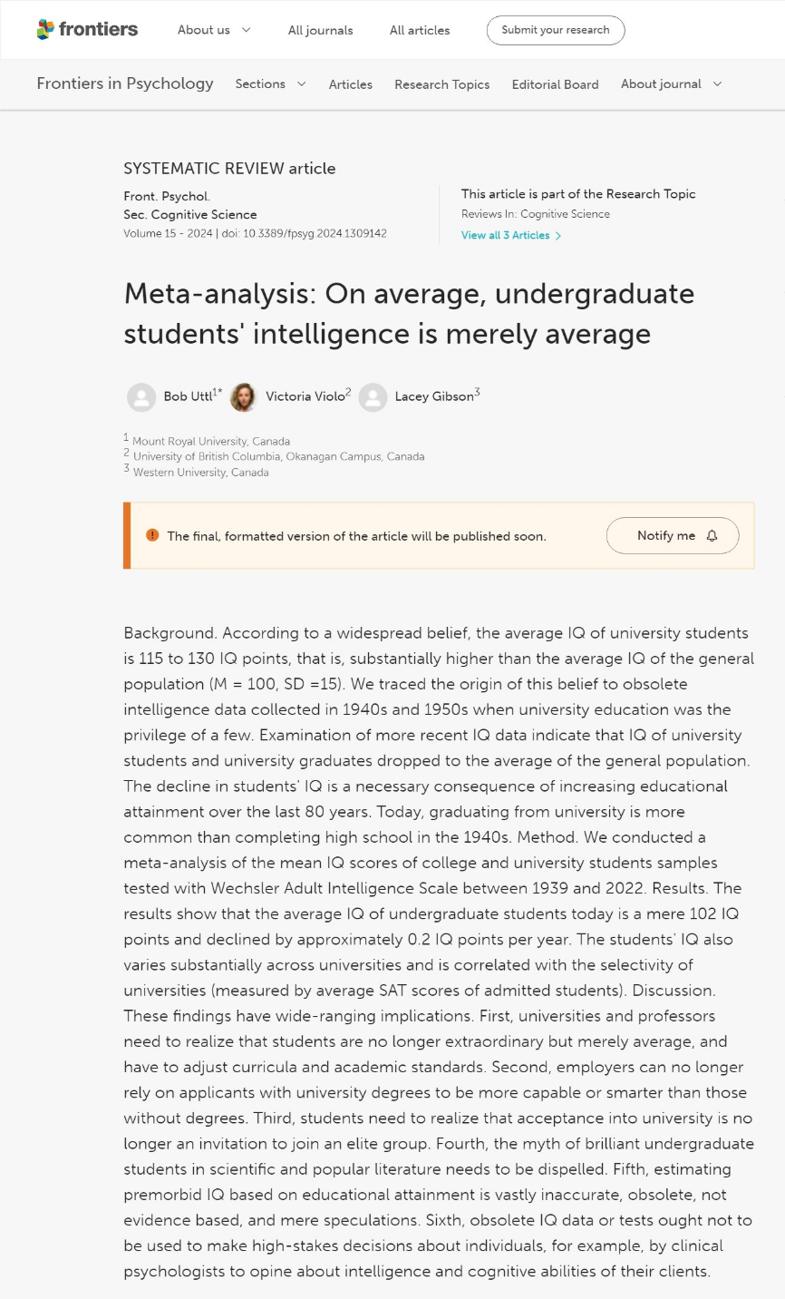Viewport: 785px width, 1299px height.
Task: Open Bob Uttl's avatar placeholder
Action: pyautogui.click(x=141, y=397)
